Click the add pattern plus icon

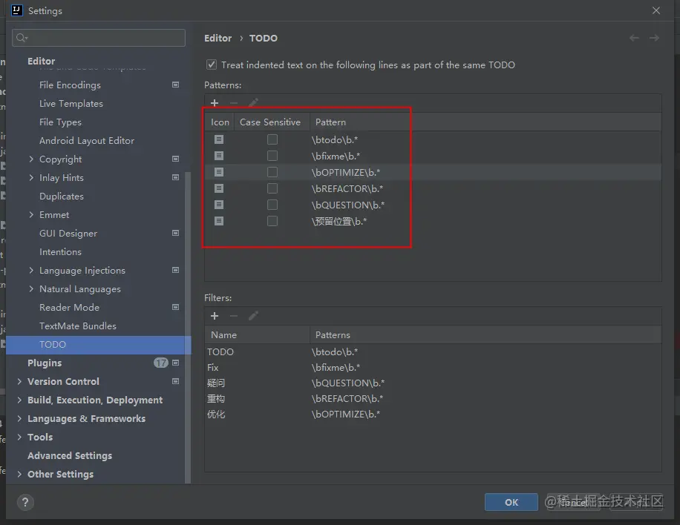tap(215, 103)
